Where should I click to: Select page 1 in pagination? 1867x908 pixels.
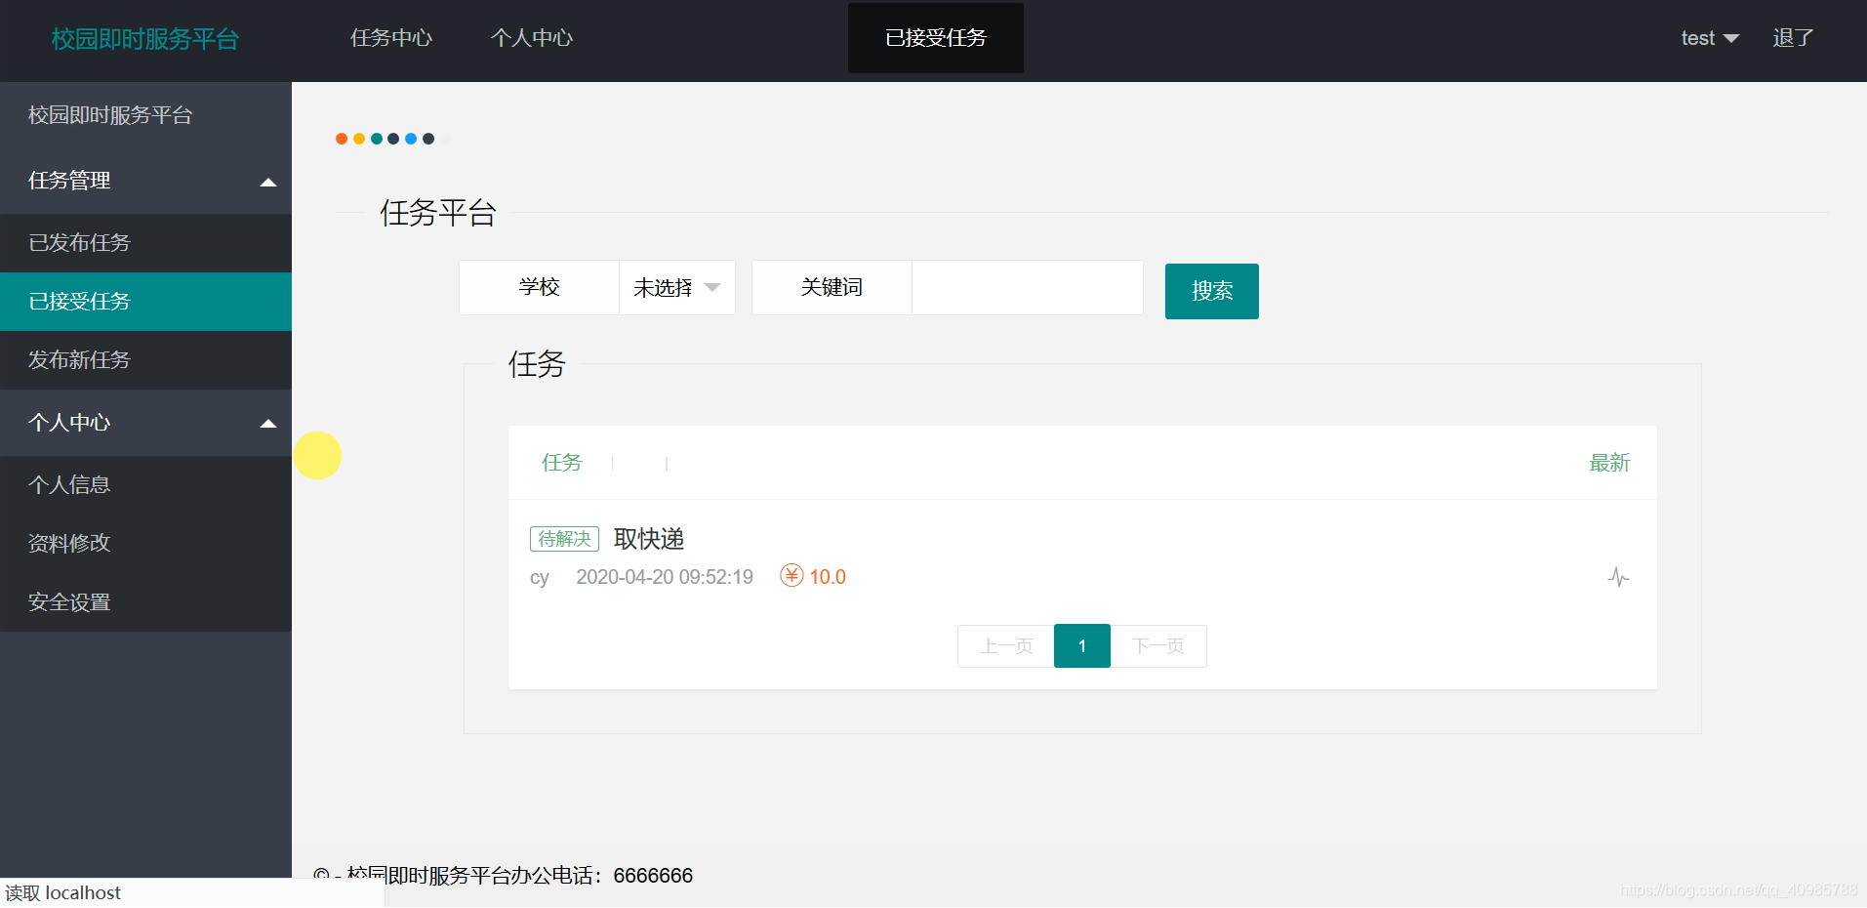click(x=1082, y=646)
